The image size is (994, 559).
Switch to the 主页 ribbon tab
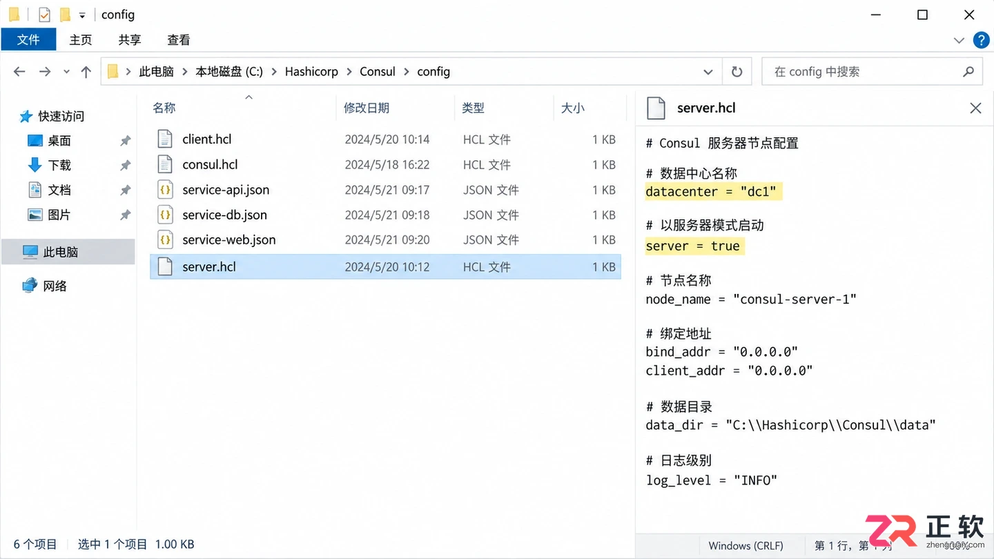coord(81,39)
